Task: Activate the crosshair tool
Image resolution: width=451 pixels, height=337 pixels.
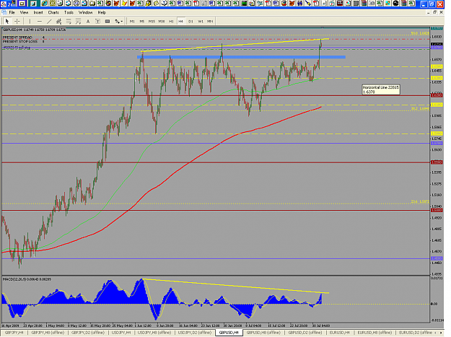Action: click(17, 21)
